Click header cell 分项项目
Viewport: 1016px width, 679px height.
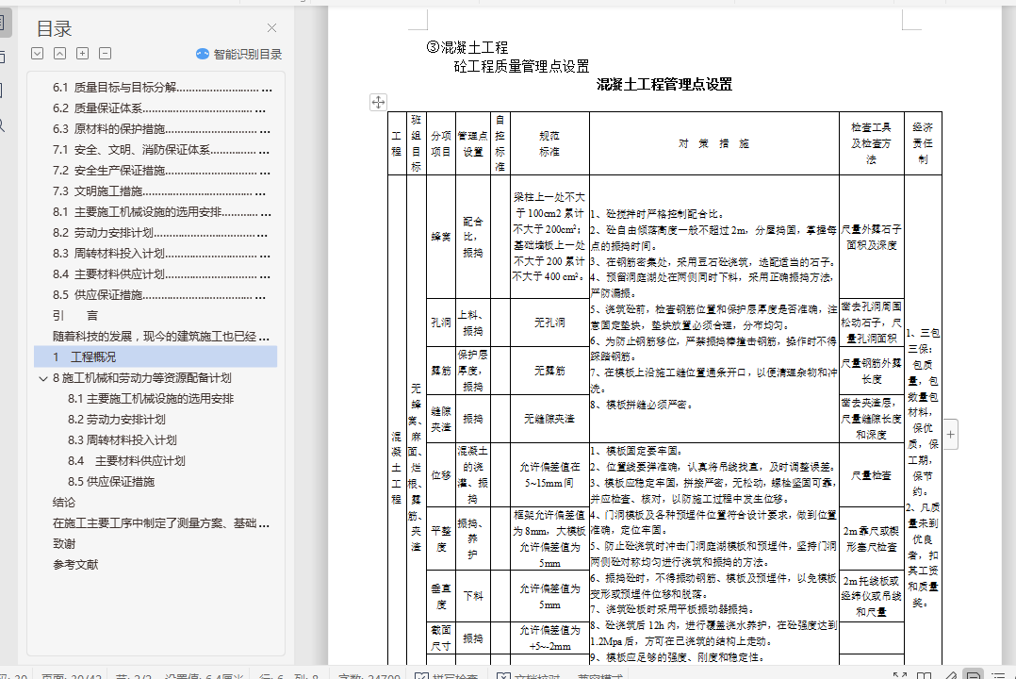[441, 143]
